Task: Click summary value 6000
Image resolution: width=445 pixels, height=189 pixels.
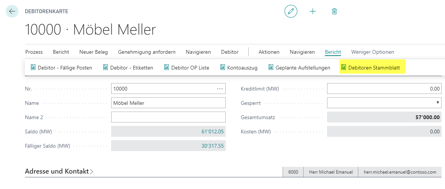Action: (x=293, y=172)
